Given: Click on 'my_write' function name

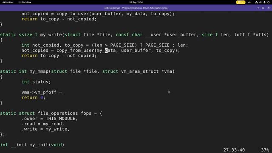Looking at the screenshot, I should coord(51,35).
